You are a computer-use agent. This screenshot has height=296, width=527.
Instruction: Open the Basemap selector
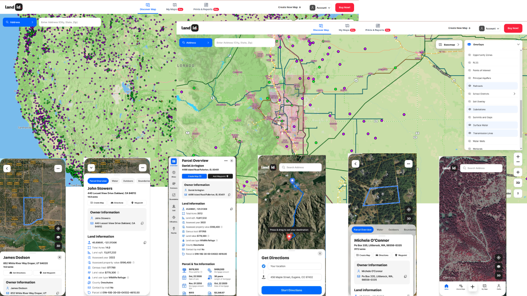point(449,44)
